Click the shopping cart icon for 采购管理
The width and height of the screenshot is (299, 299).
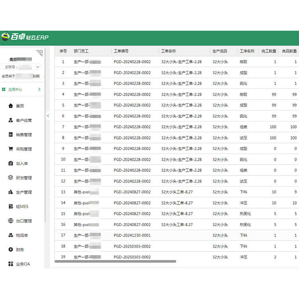pos(11,149)
